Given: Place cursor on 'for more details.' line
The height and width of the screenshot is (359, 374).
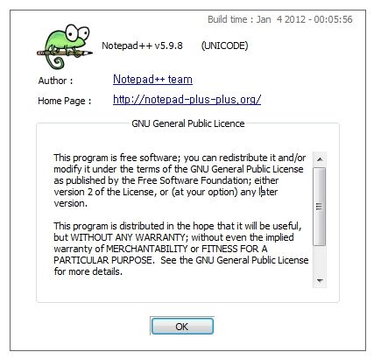Looking at the screenshot, I should 88,271.
